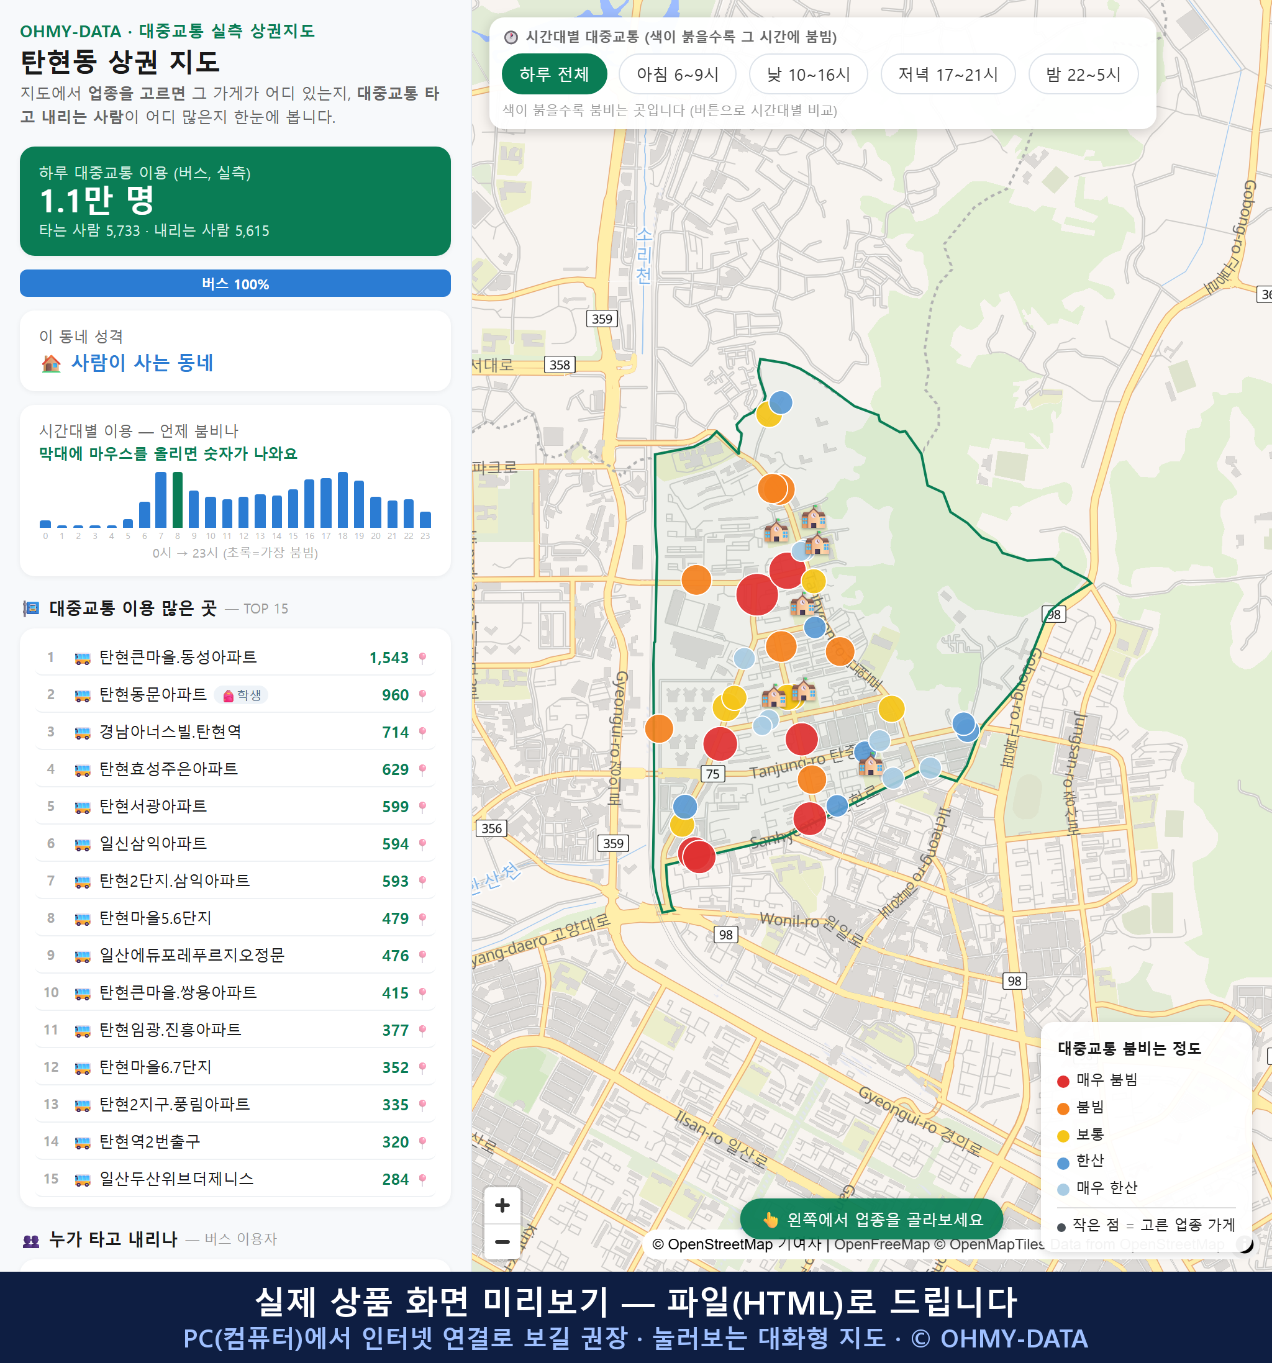
Task: Switch to 밤 22~5시 time filter
Action: 1083,74
